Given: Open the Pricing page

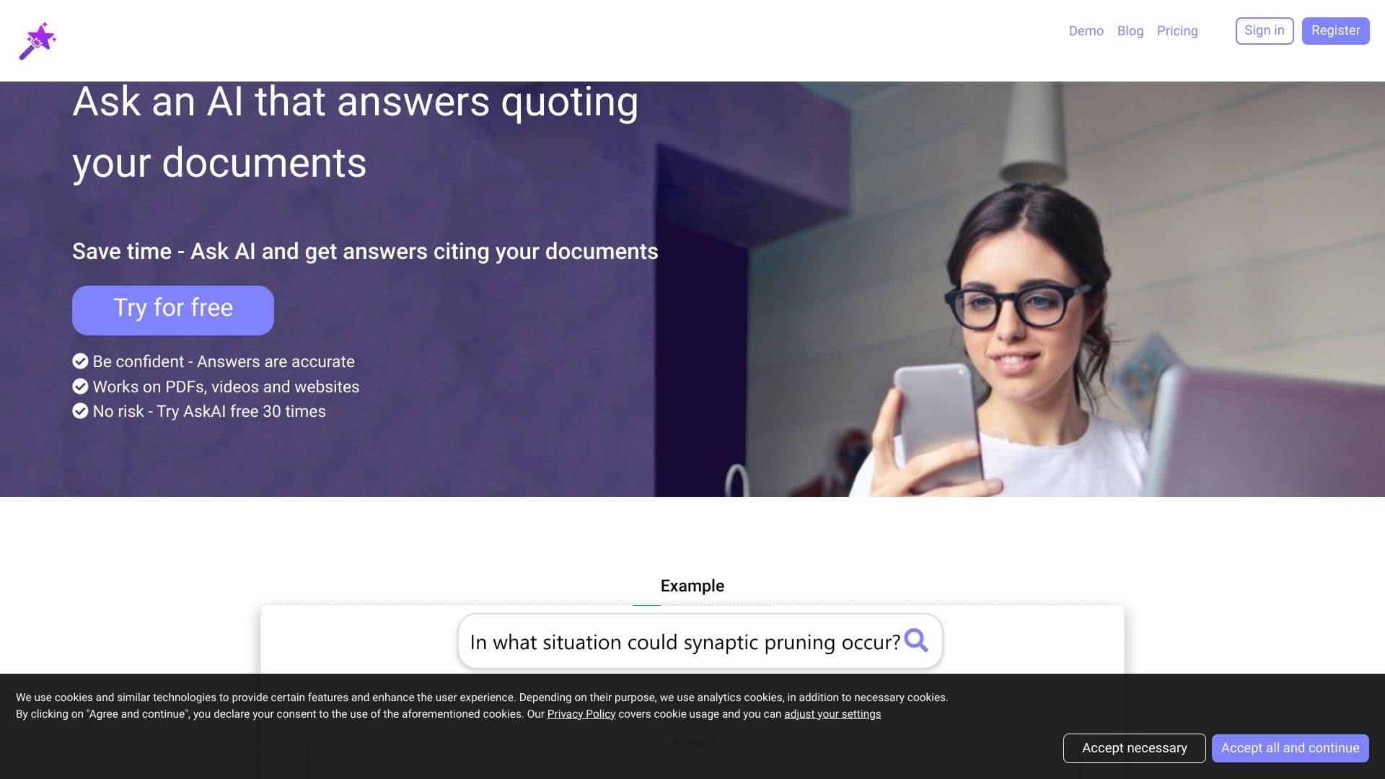Looking at the screenshot, I should coord(1177,31).
